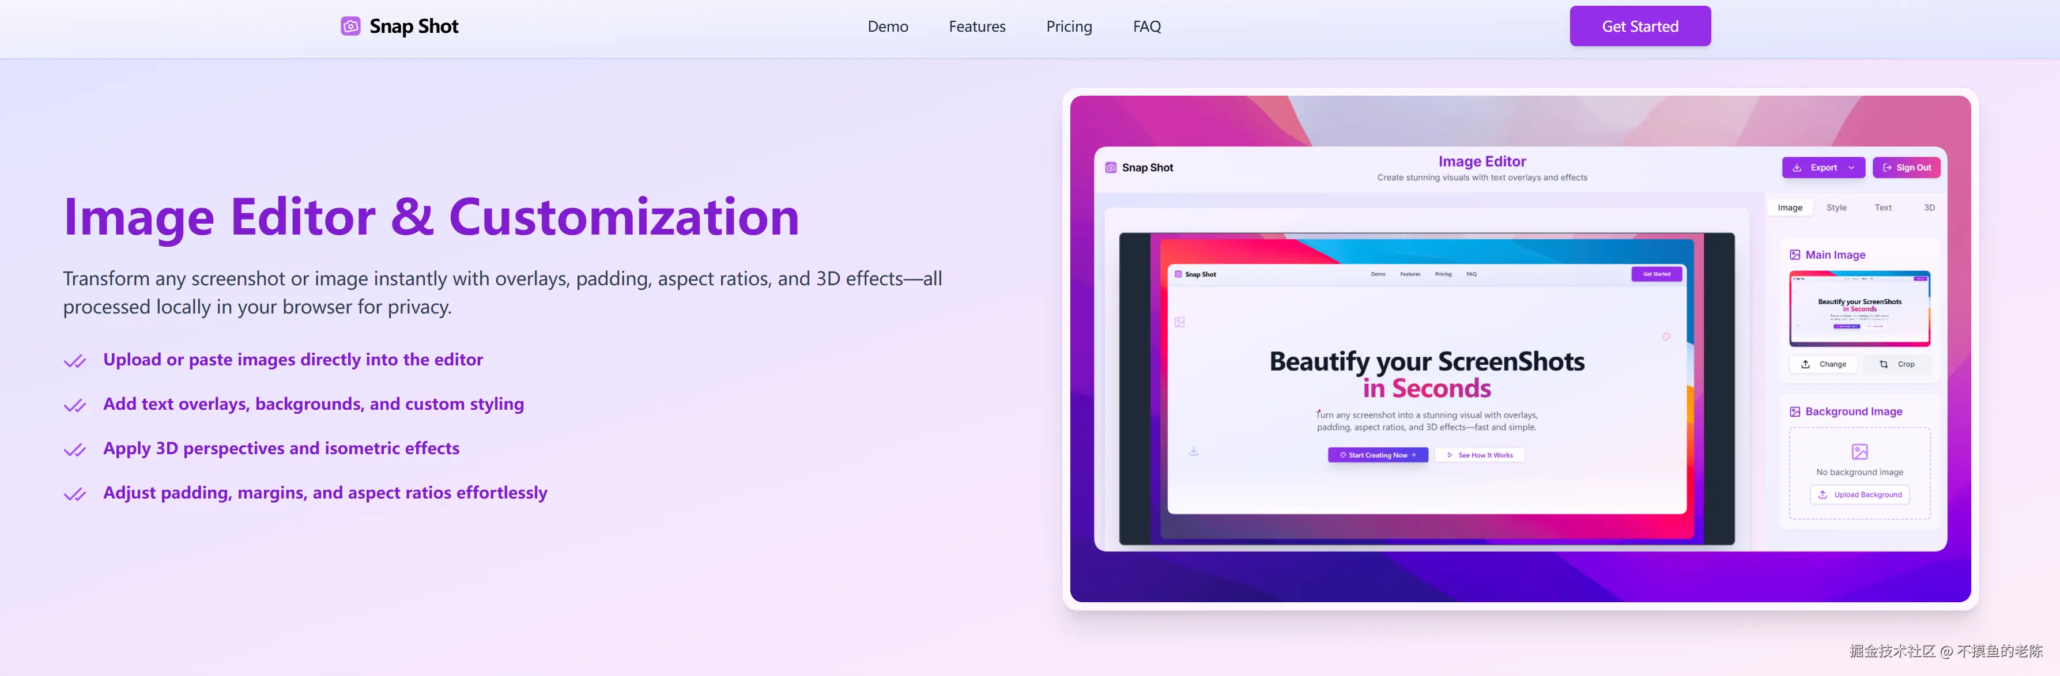Open the Pricing nav link
The width and height of the screenshot is (2060, 676).
(1069, 27)
